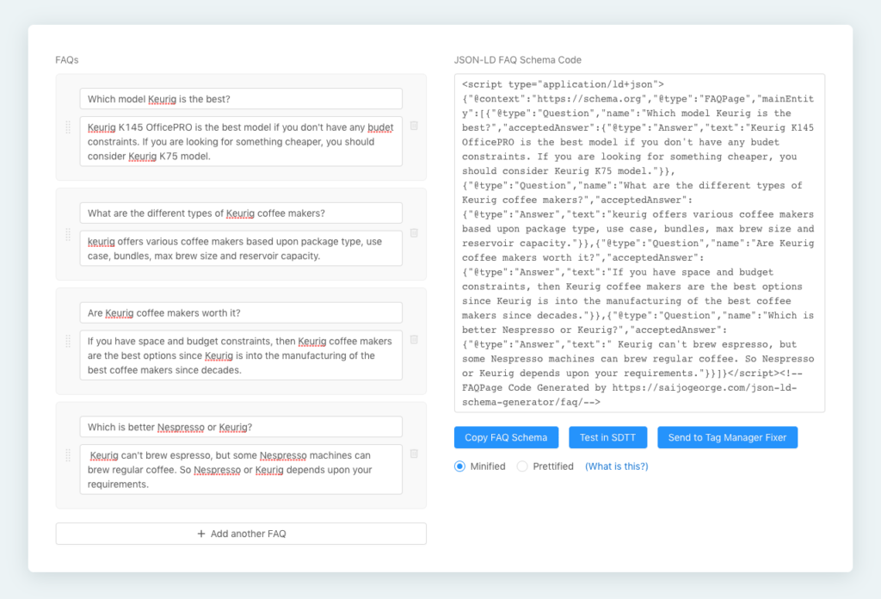Edit answer about package type and bundles
881x599 pixels.
click(241, 249)
